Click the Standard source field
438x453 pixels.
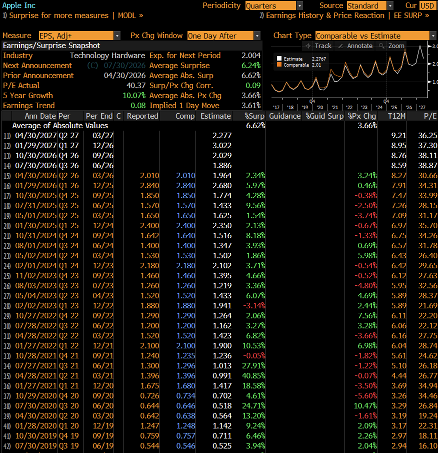tap(366, 6)
